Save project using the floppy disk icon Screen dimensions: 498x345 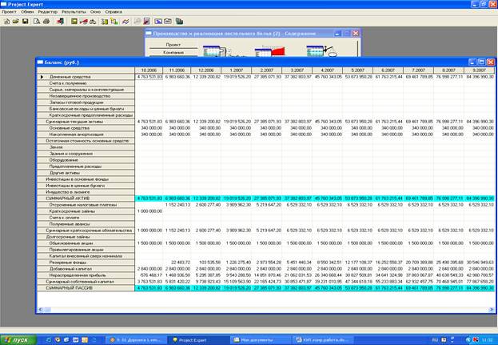(25, 21)
